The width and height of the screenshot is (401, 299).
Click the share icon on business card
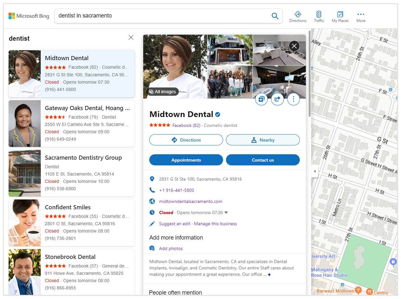tap(277, 99)
